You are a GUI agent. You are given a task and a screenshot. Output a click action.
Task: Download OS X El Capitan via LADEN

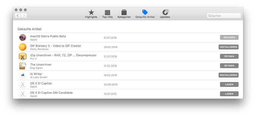(x=229, y=84)
